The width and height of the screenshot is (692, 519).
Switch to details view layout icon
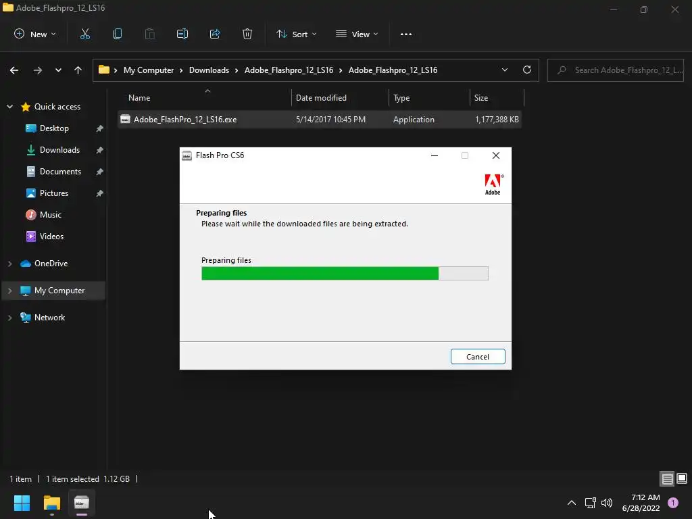click(667, 478)
